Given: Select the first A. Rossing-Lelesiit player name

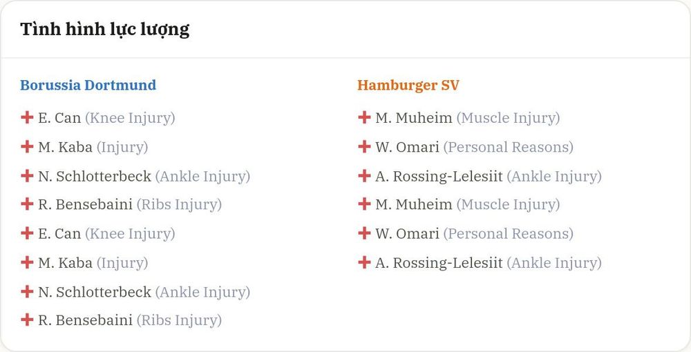Looking at the screenshot, I should (x=439, y=177).
